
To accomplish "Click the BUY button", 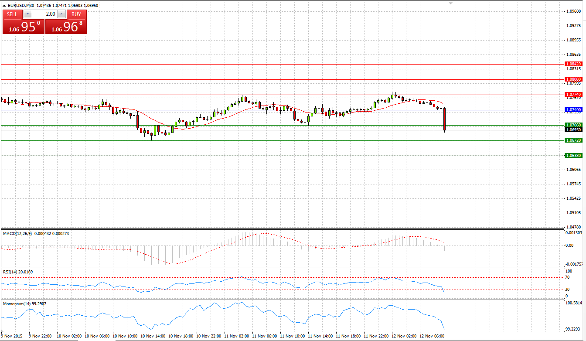I will click(76, 14).
